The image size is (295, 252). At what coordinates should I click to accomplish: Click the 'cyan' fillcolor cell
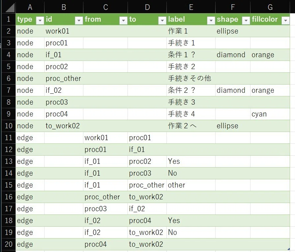click(x=270, y=114)
